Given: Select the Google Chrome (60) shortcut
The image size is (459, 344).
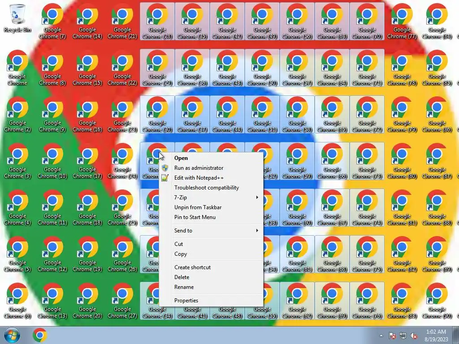Looking at the screenshot, I should (x=297, y=207).
